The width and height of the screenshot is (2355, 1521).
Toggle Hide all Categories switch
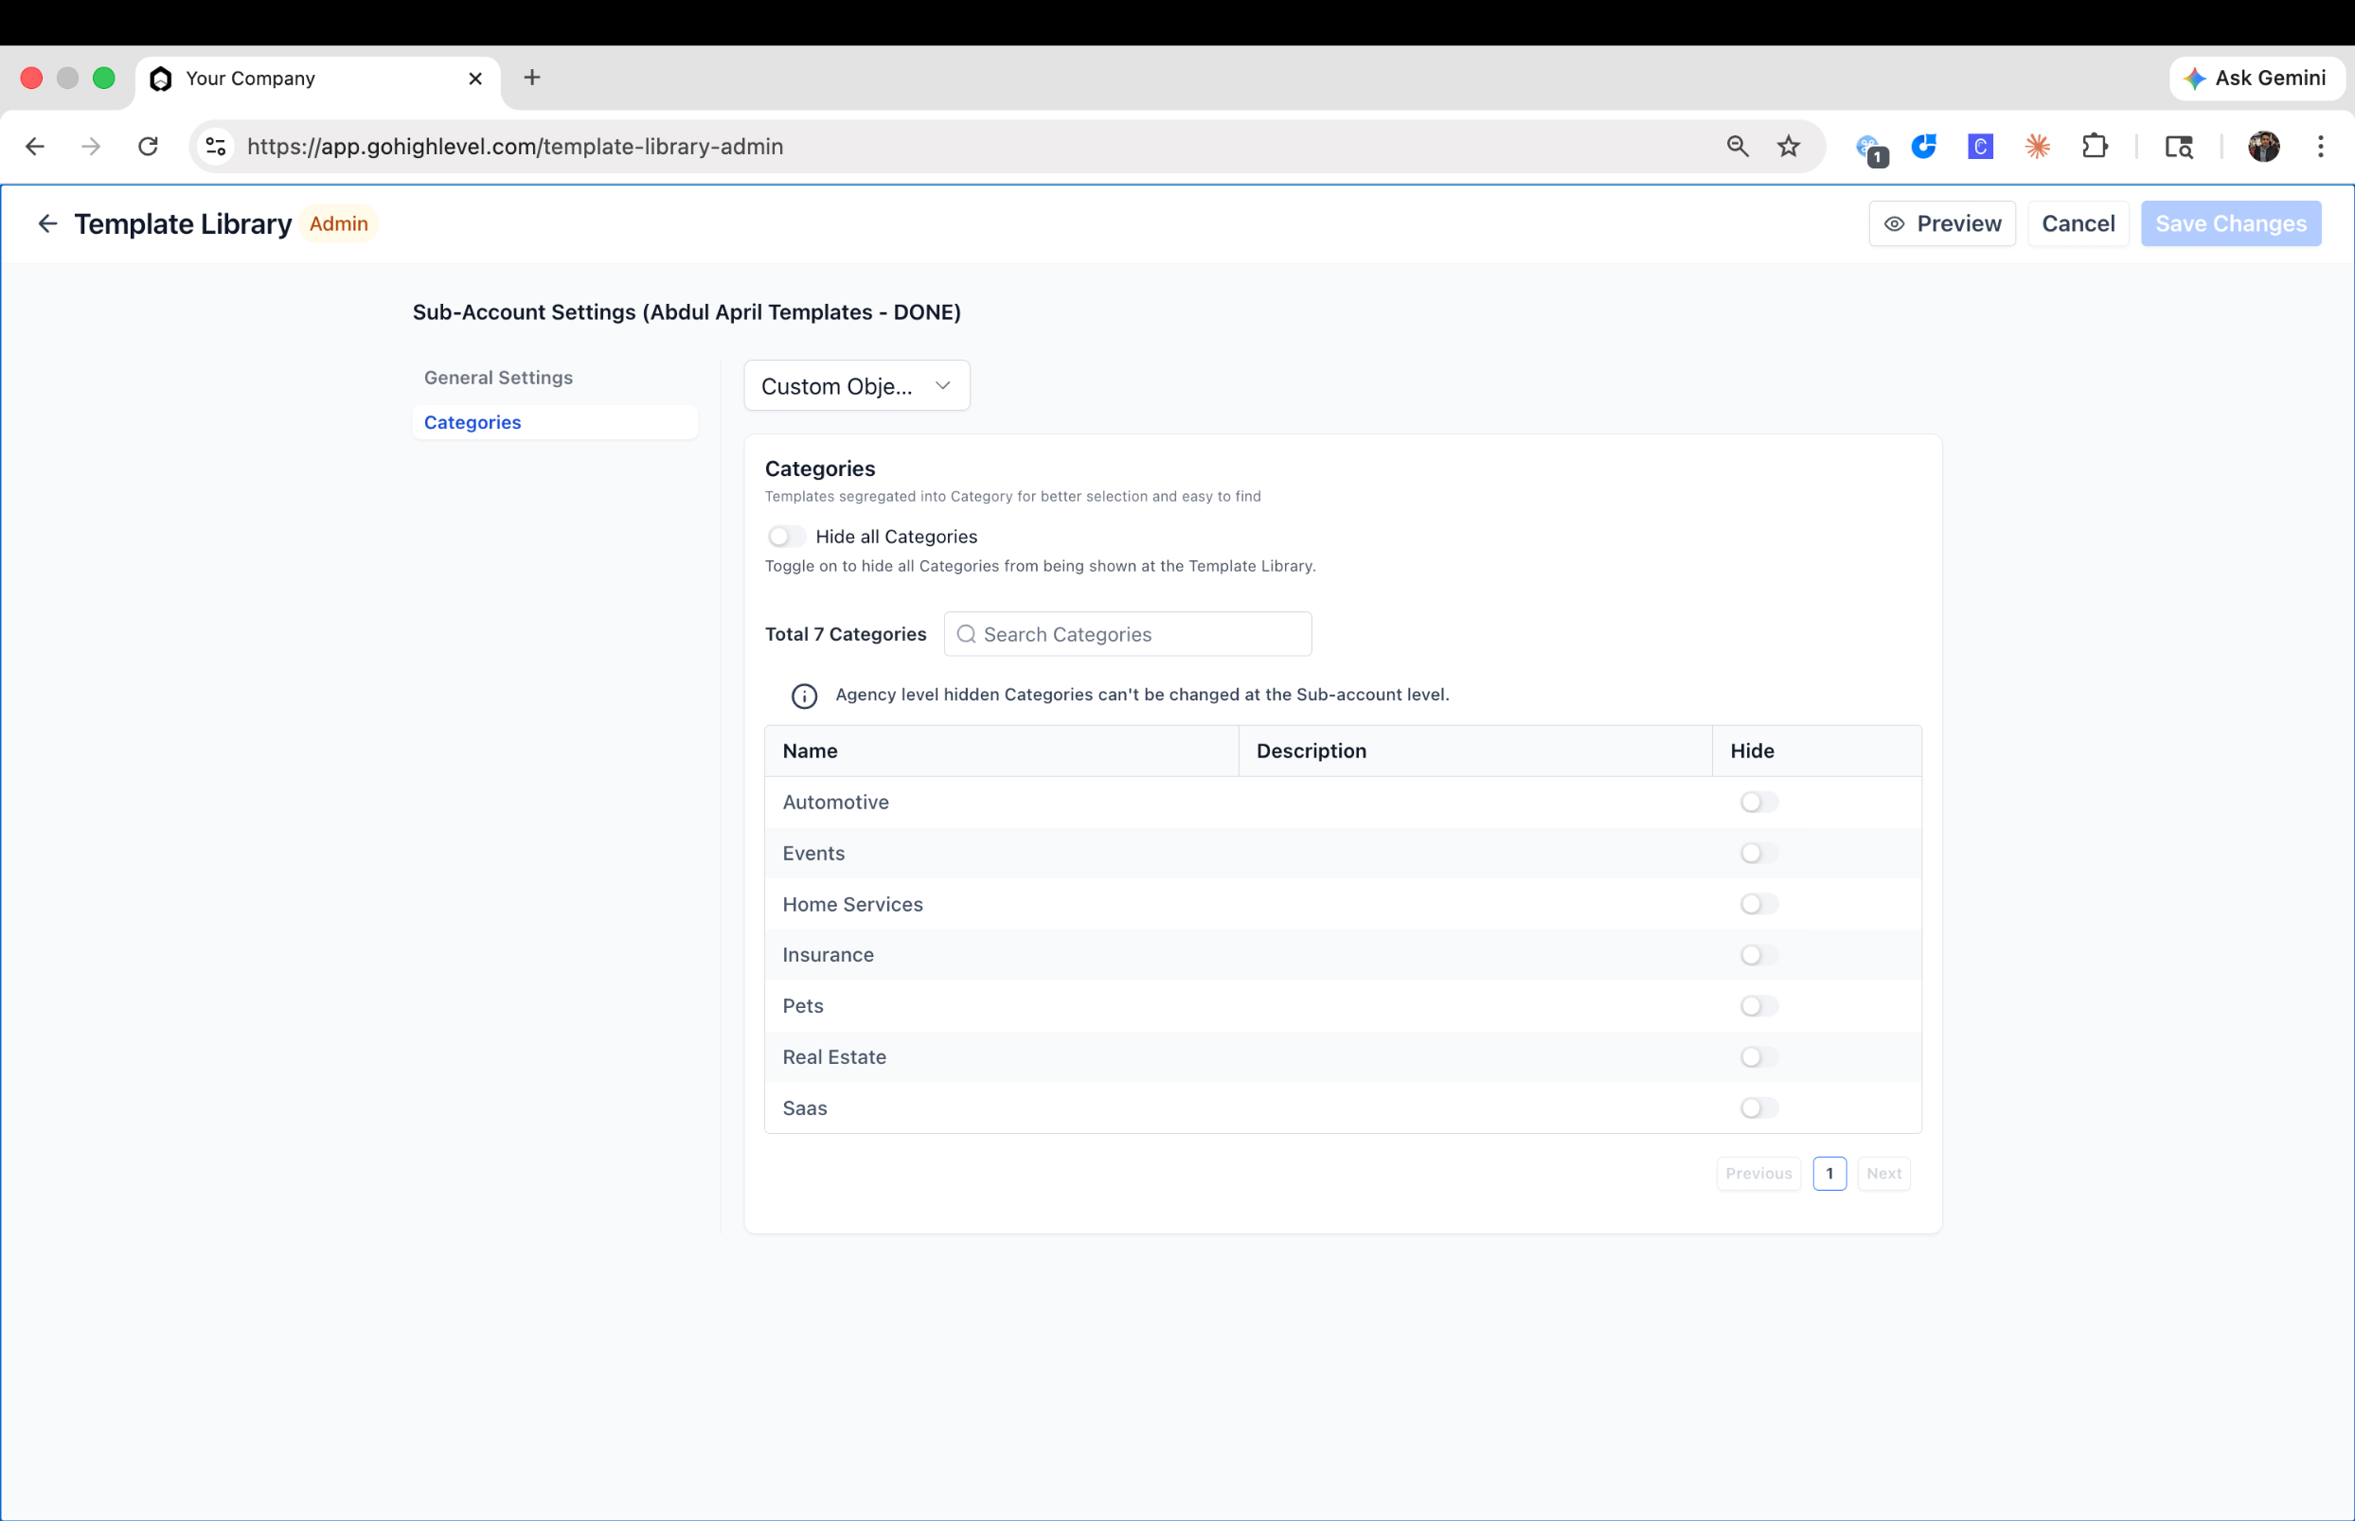pos(786,537)
